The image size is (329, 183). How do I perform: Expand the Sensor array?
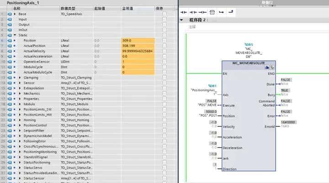(20, 83)
